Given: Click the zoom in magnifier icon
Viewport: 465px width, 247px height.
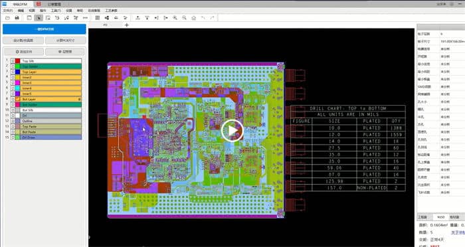Looking at the screenshot, I should (175, 18).
